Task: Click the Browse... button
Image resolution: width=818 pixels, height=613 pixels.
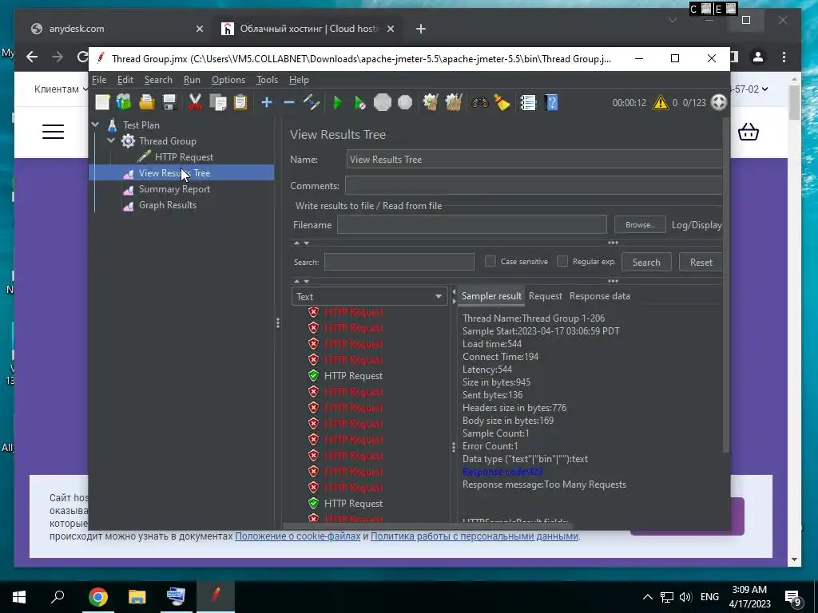Action: coord(640,224)
